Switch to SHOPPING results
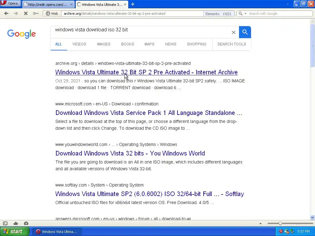 [197, 44]
